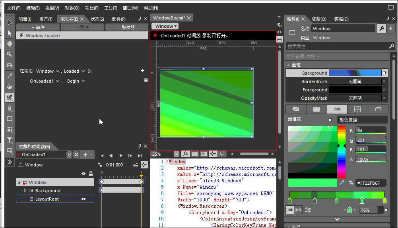The height and width of the screenshot is (228, 398).
Task: Choose the Solid color brush tab
Action: 316,109
